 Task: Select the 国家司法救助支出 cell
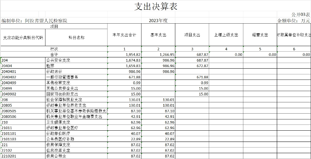pyautogui.click(x=77, y=94)
